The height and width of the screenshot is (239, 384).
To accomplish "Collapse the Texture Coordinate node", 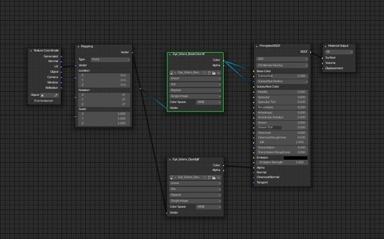I will click(31, 51).
